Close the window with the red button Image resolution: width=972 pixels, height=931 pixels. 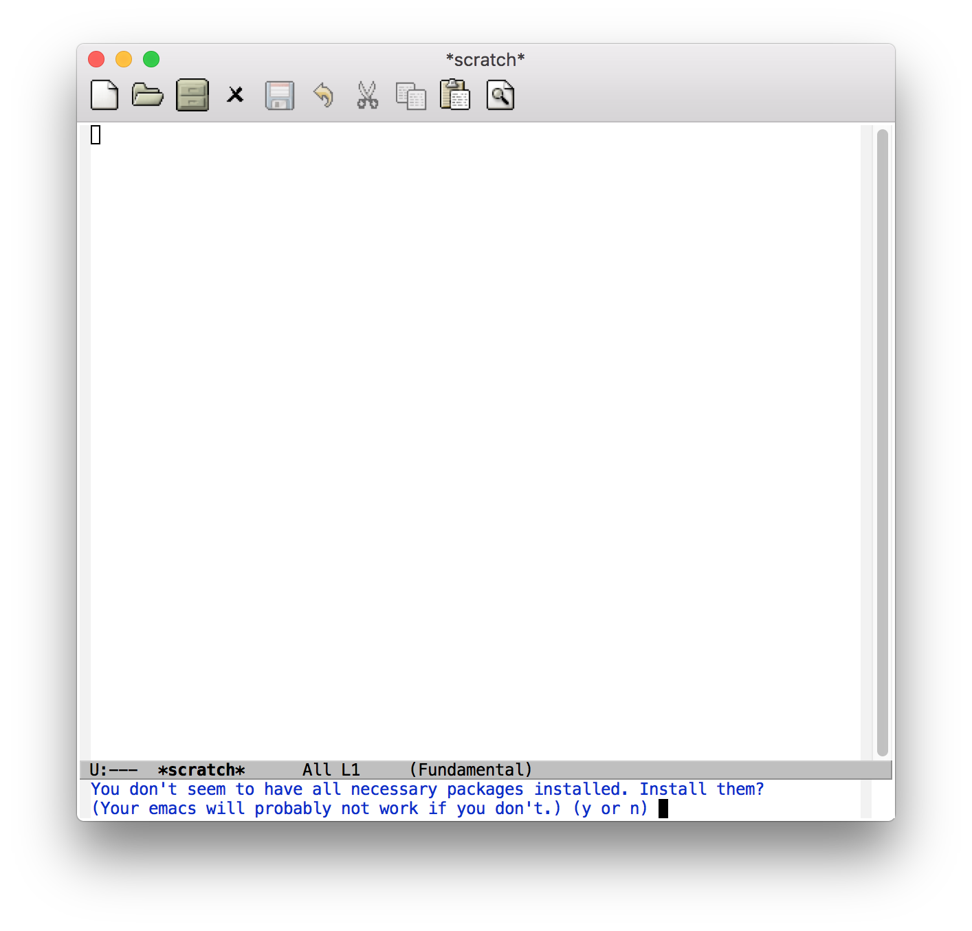coord(96,59)
